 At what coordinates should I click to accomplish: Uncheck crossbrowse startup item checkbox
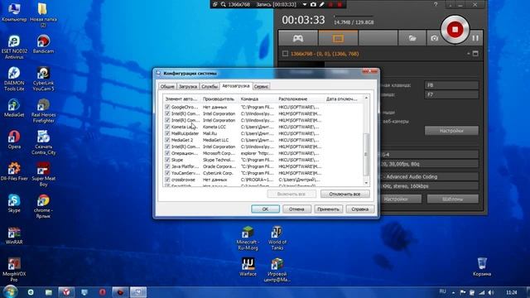click(x=167, y=180)
